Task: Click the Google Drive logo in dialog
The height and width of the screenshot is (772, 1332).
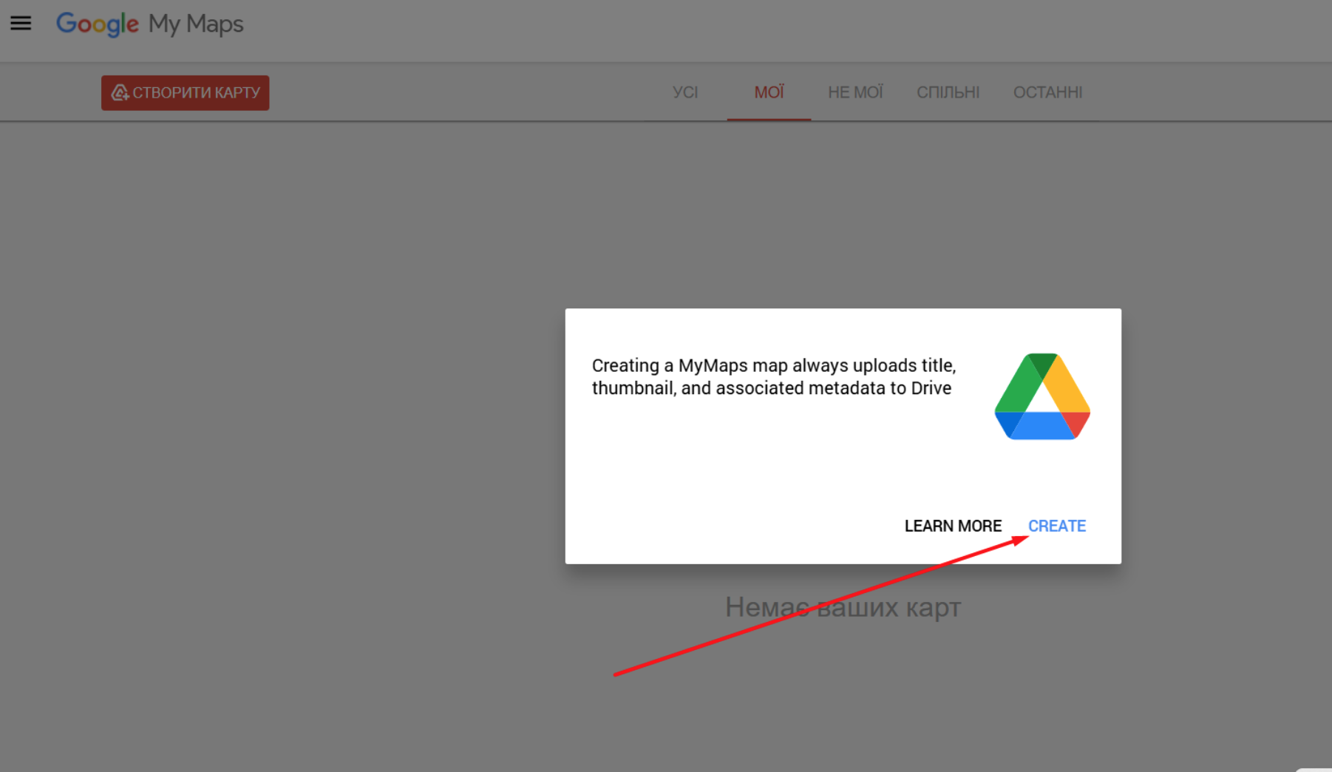Action: tap(1042, 397)
